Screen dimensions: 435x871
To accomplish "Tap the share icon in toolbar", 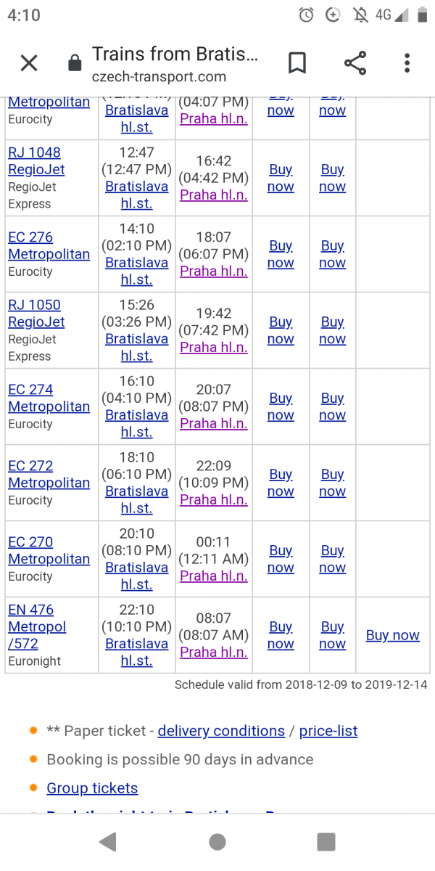I will click(x=355, y=64).
